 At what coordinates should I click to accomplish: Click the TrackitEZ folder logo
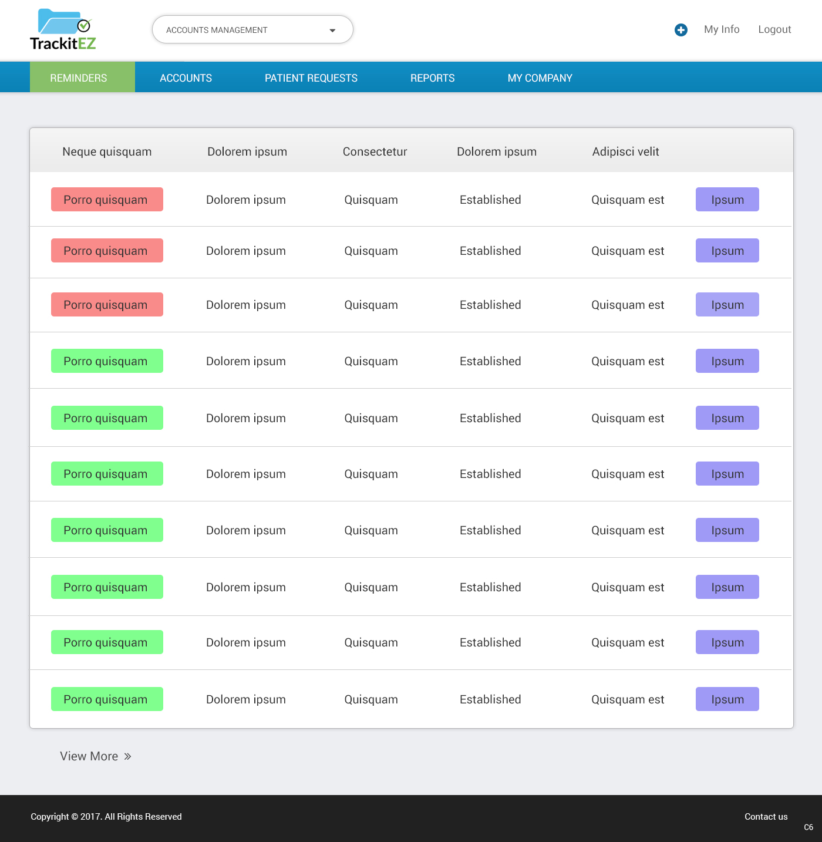click(x=63, y=29)
